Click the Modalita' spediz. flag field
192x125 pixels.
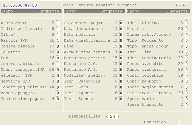pos(121,75)
